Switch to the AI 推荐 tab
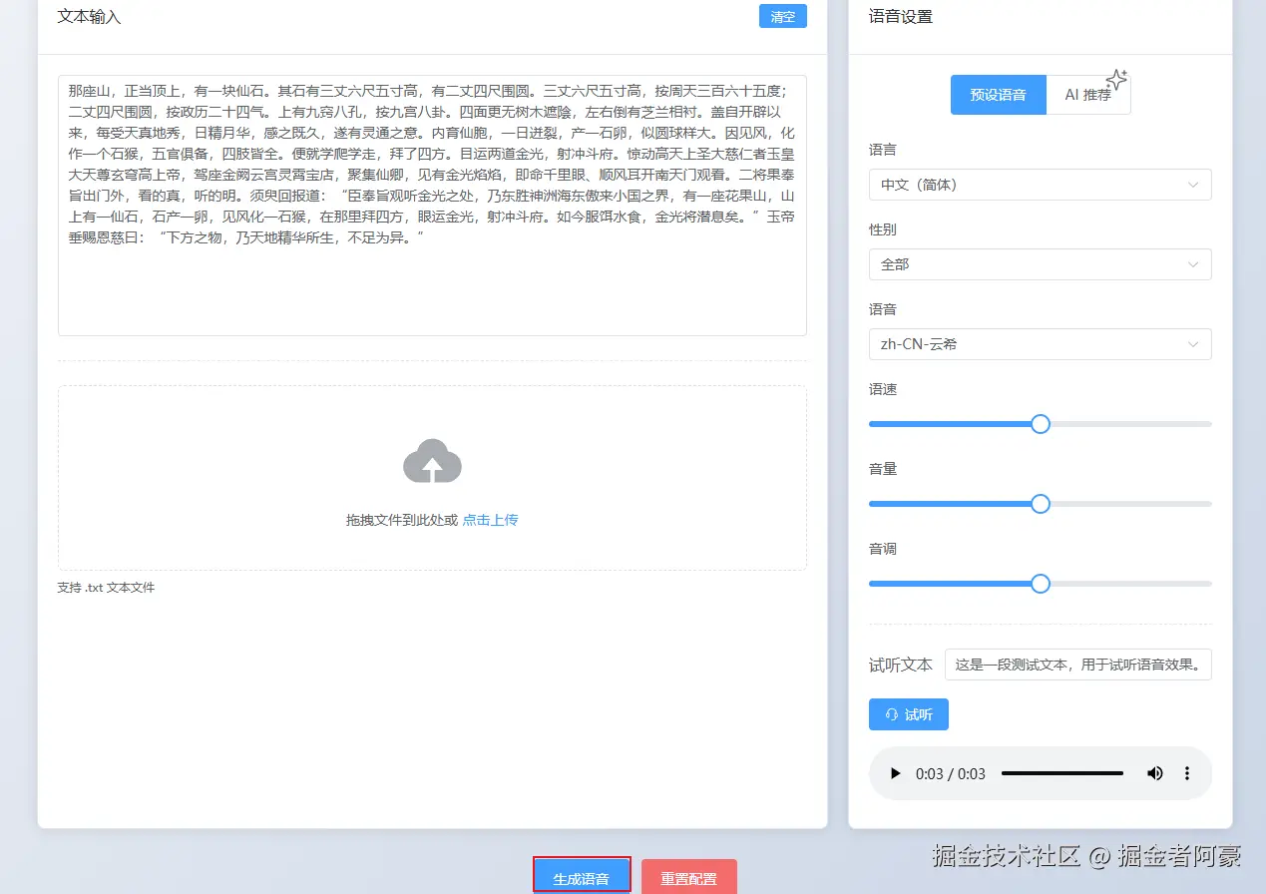 (1088, 95)
